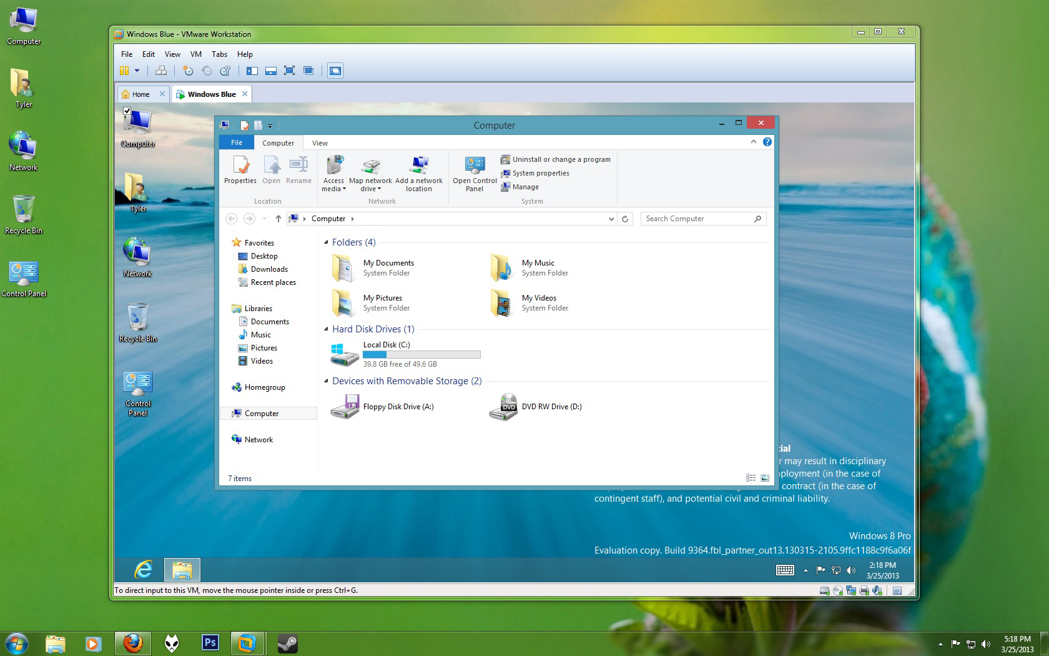Launch Internet Explorer from the VM taskbar
Viewport: 1049px width, 656px height.
coord(144,569)
